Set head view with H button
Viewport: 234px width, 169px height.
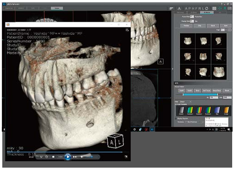193,8
